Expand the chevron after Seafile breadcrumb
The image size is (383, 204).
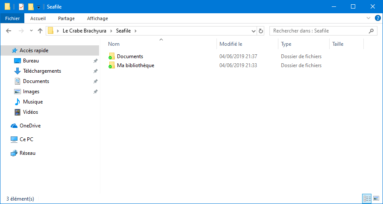136,31
